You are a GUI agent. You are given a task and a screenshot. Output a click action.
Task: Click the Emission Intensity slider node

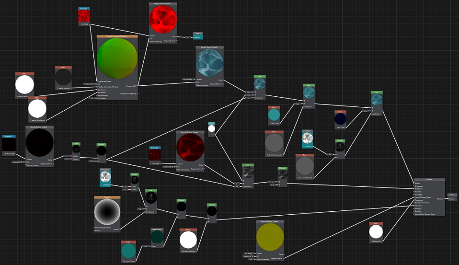188,240
